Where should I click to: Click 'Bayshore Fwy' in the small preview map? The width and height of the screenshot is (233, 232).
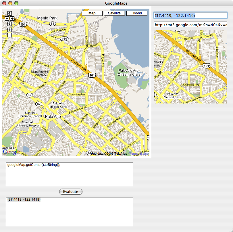click(x=193, y=55)
